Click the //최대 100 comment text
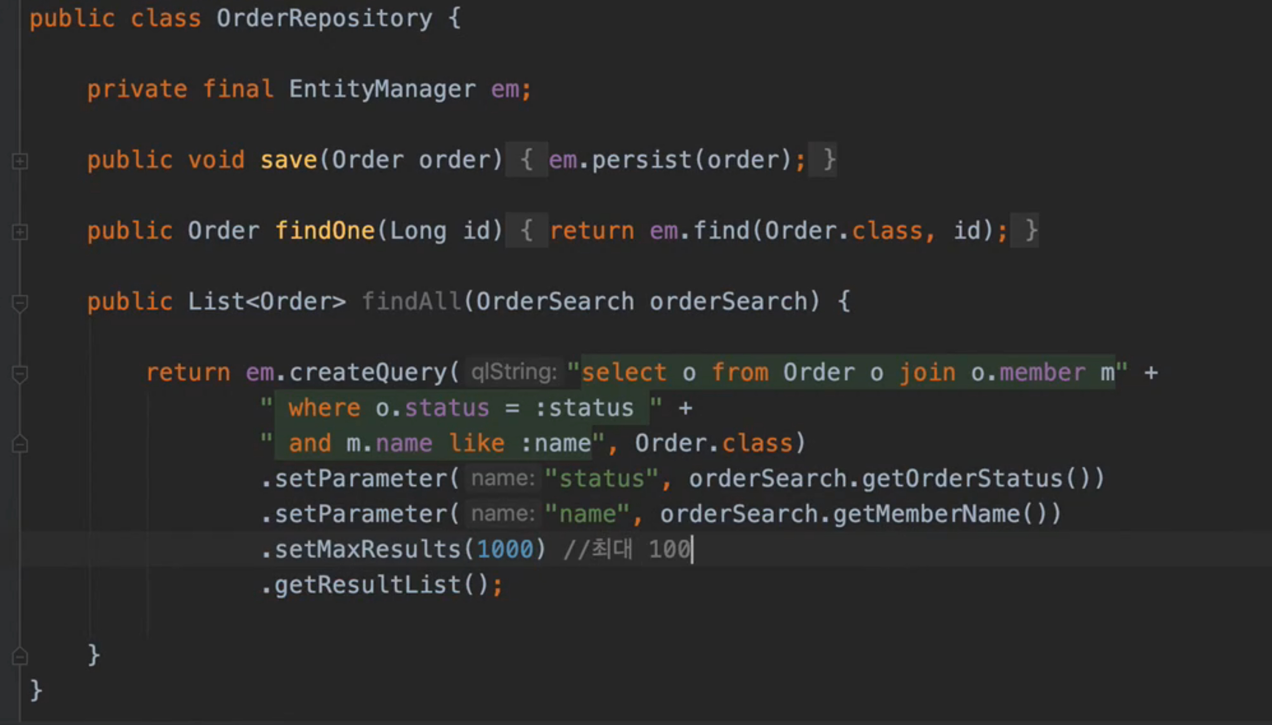Viewport: 1272px width, 725px height. tap(627, 549)
